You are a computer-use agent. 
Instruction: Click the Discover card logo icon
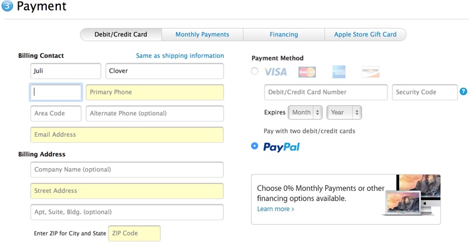(371, 72)
